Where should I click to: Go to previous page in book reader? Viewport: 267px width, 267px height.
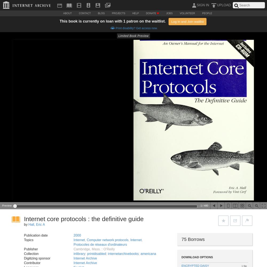(x=214, y=206)
